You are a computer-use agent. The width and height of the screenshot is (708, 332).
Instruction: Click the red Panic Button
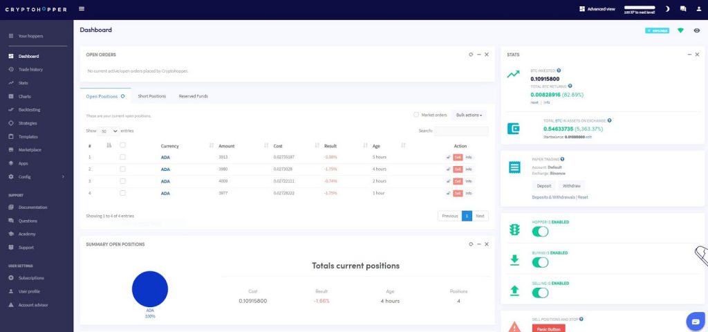click(548, 329)
